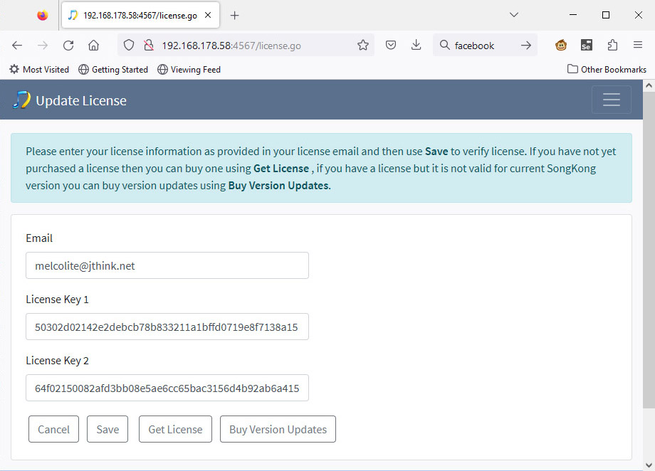Screen dimensions: 655x471
Task: Select the 192.168.178.58:4567/license.go tab
Action: click(x=140, y=16)
